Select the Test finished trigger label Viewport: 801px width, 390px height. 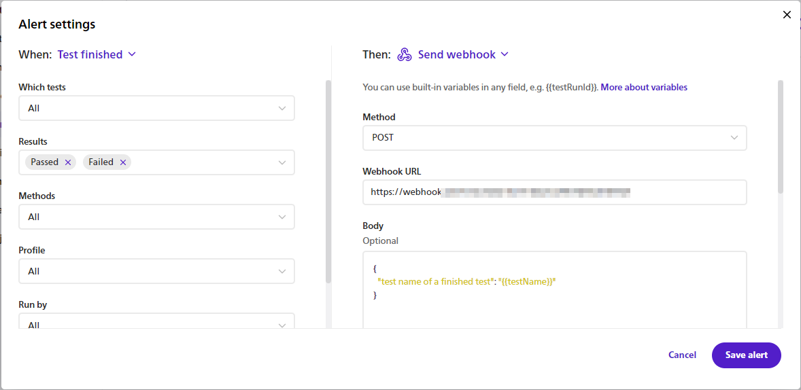[90, 54]
